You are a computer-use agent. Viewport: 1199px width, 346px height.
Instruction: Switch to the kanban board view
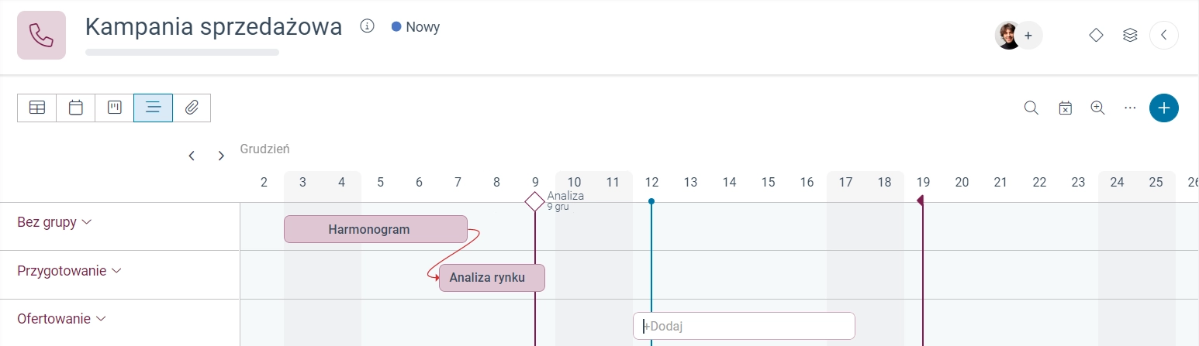pyautogui.click(x=115, y=108)
